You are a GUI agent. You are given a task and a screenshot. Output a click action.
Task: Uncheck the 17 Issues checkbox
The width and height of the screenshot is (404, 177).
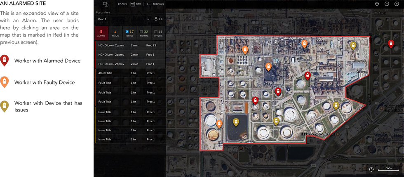click(x=127, y=32)
